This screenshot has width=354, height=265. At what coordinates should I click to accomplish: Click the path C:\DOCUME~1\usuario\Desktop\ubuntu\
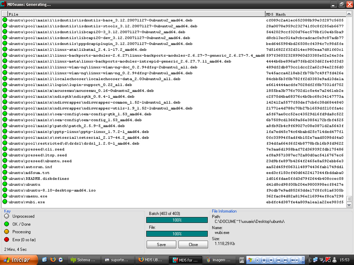pyautogui.click(x=249, y=221)
